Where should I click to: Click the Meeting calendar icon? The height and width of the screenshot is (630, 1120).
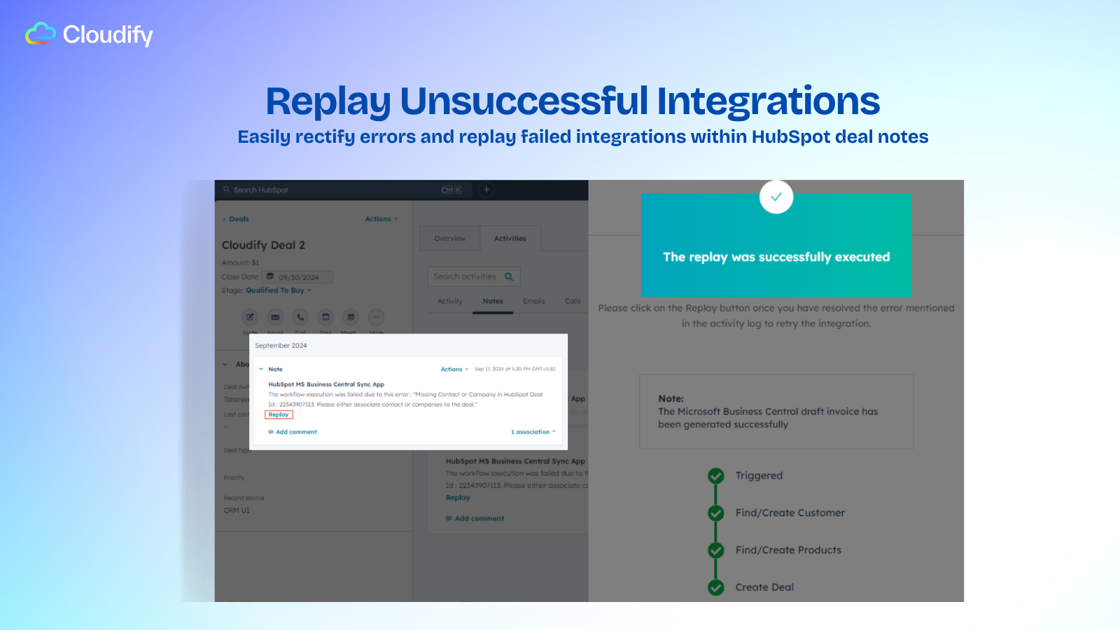coord(351,317)
